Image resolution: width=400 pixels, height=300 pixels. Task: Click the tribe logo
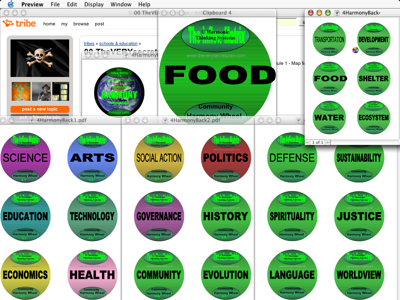pos(19,23)
